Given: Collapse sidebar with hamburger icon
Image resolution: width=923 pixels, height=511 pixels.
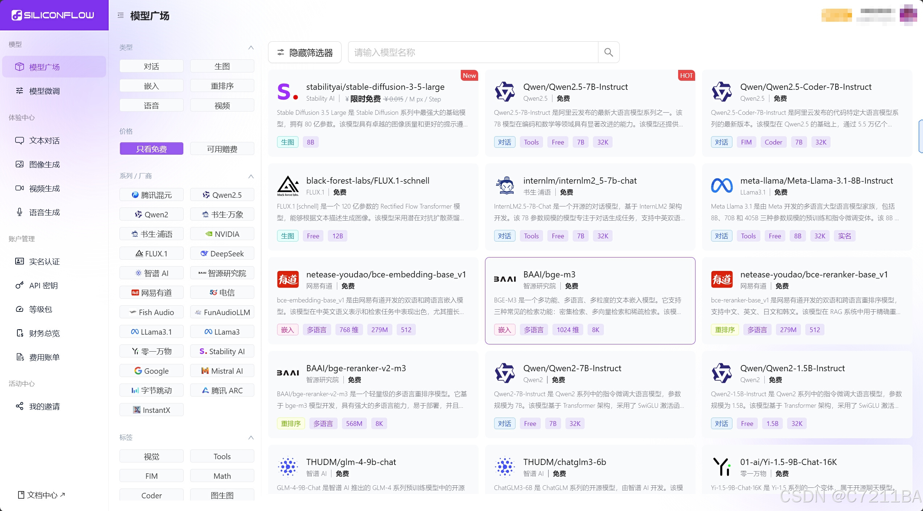Looking at the screenshot, I should [121, 16].
